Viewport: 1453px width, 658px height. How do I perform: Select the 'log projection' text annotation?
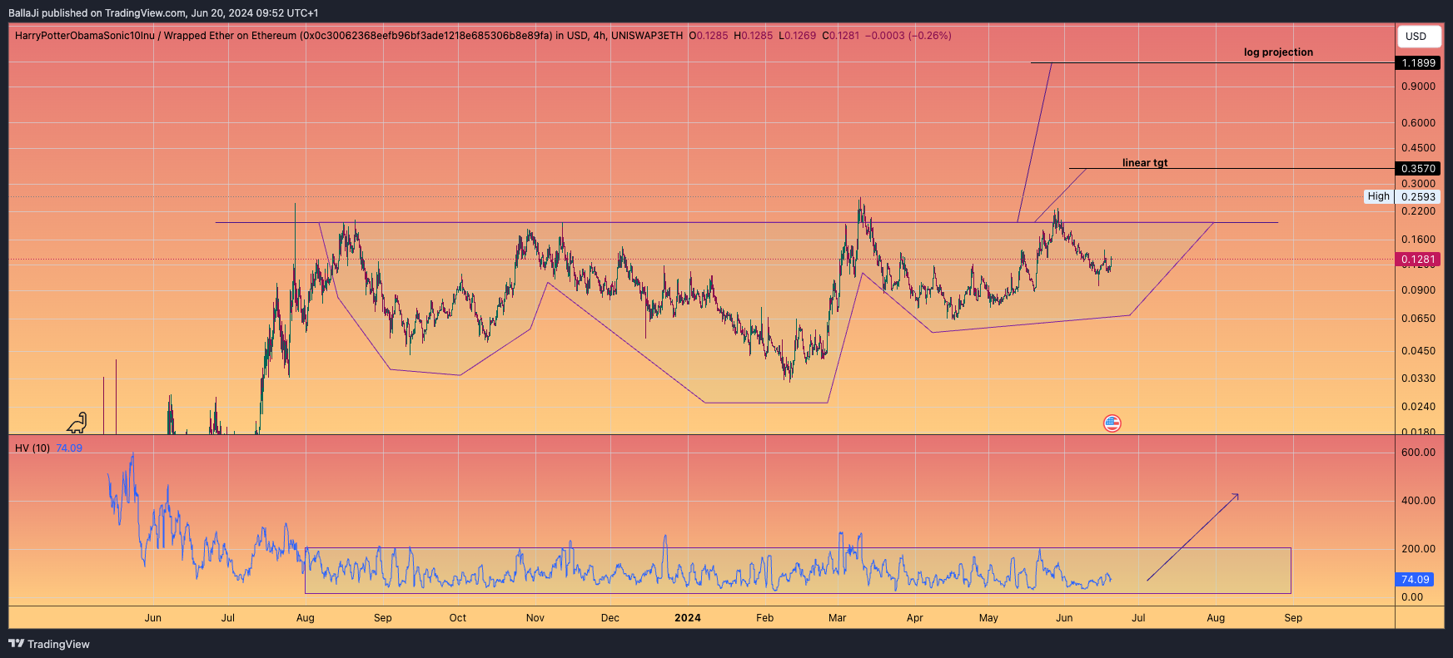click(1278, 52)
